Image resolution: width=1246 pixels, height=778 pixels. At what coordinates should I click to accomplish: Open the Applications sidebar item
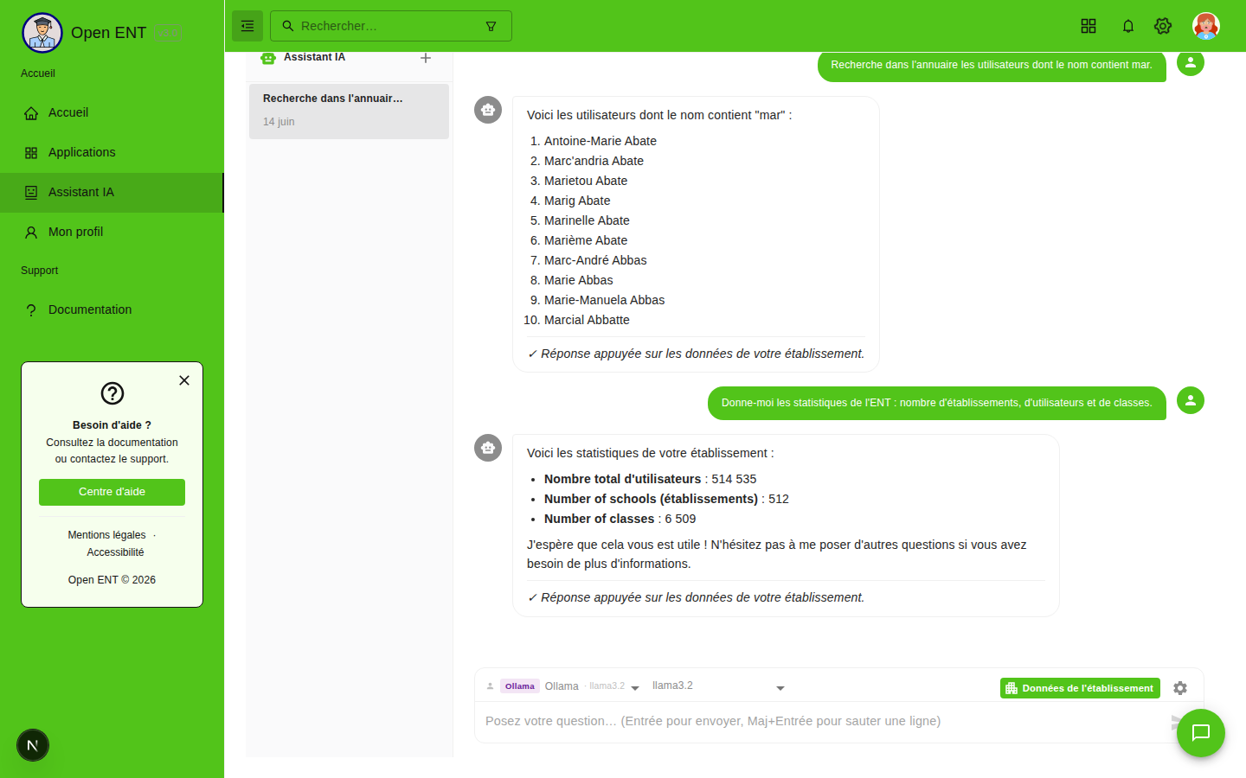point(112,152)
